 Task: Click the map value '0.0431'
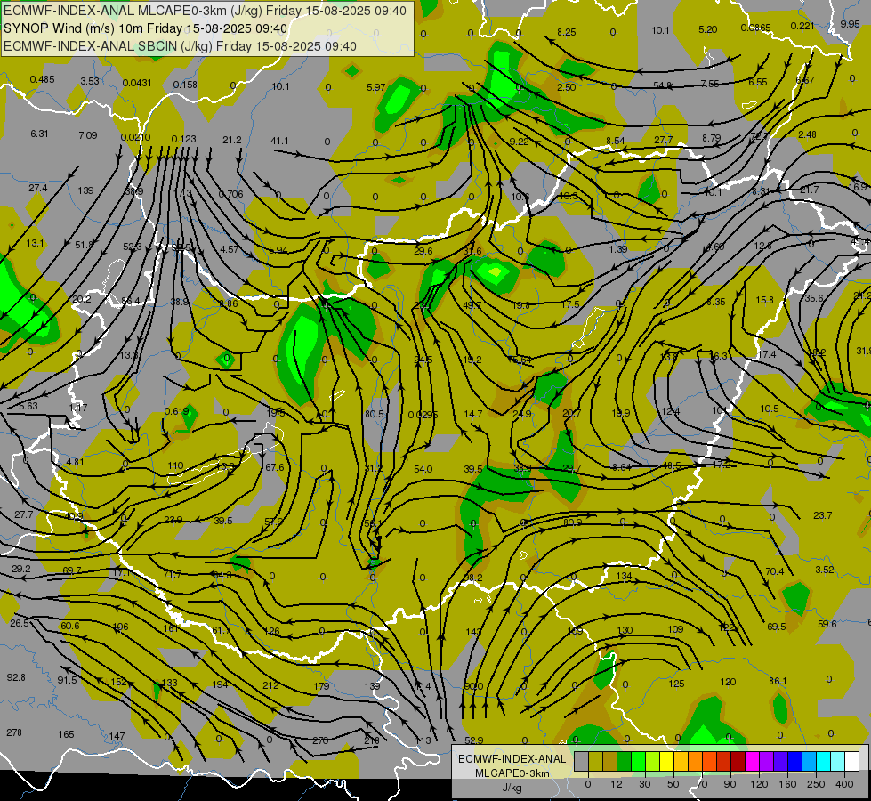[137, 83]
